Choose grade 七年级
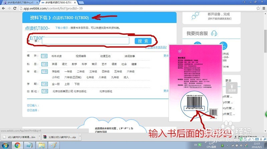 [x=90, y=77]
